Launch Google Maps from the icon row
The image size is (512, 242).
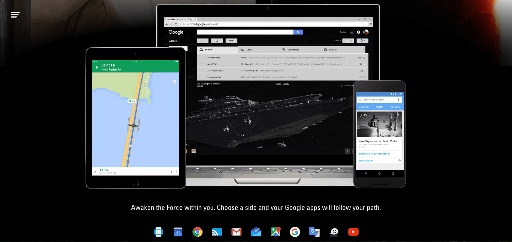[x=276, y=232]
